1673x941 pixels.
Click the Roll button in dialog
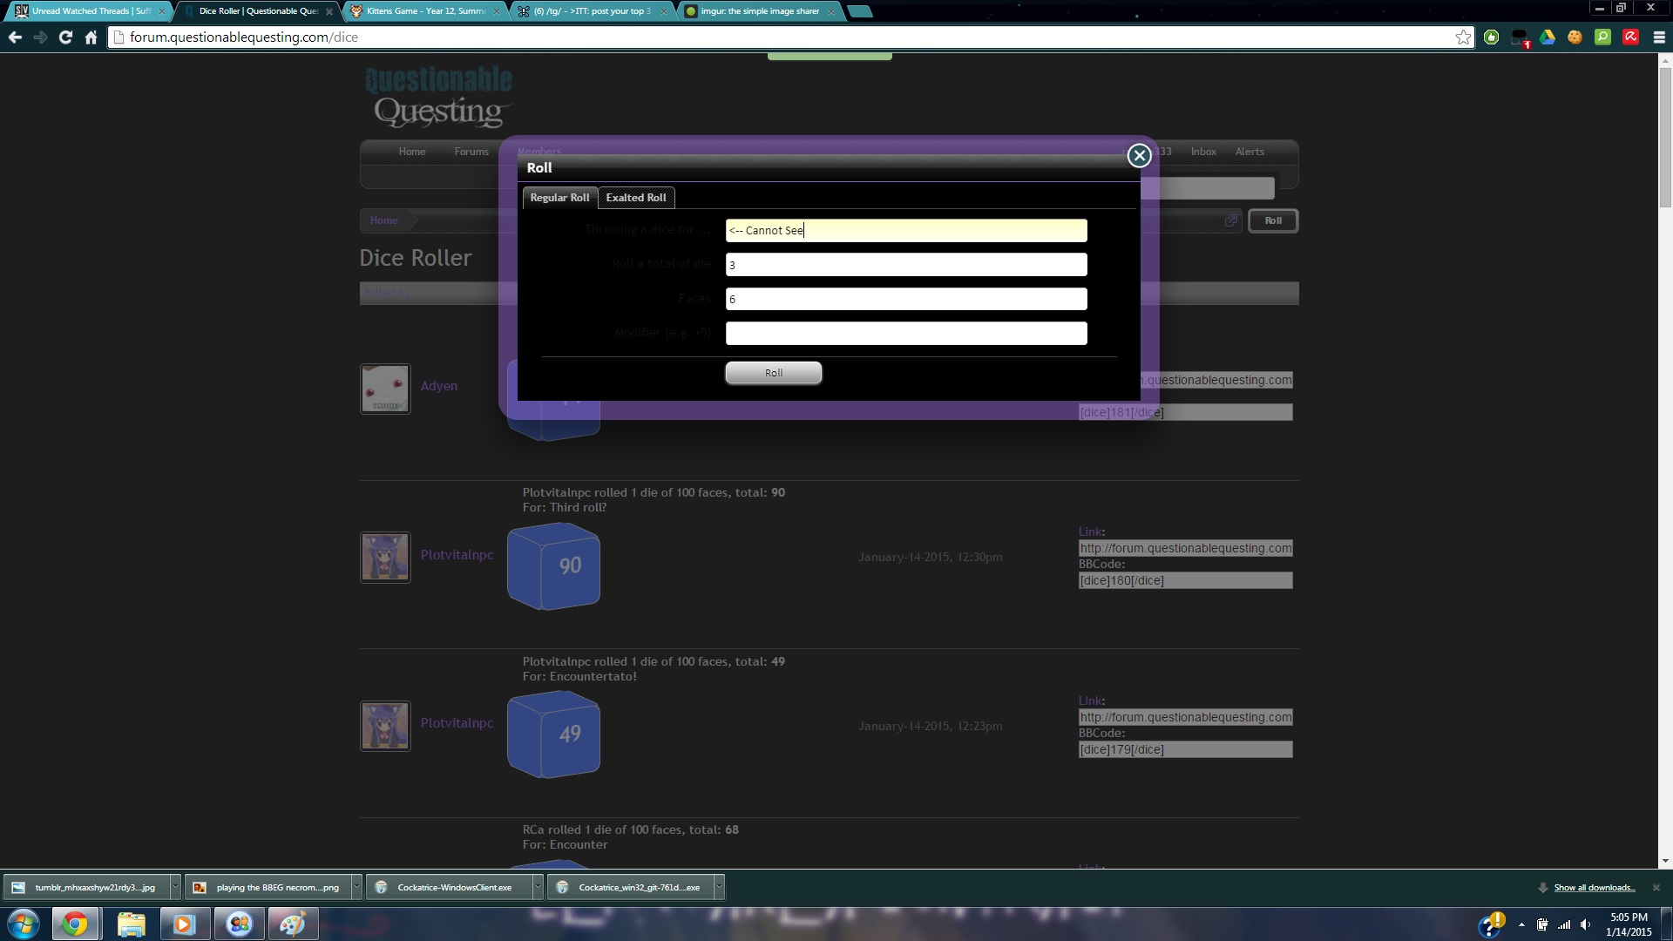(x=773, y=373)
